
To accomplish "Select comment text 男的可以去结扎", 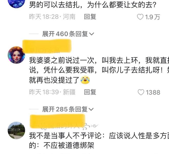I will pos(54,5).
